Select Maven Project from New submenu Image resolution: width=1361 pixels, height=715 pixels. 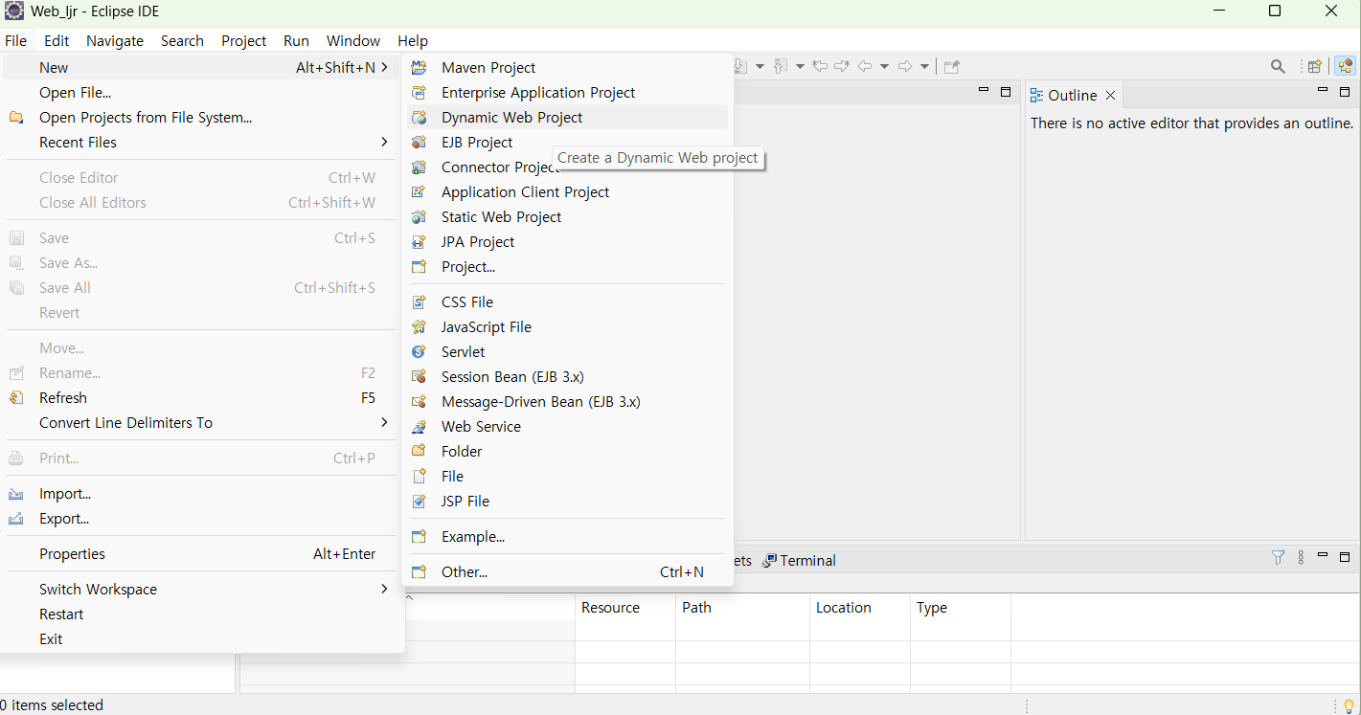pyautogui.click(x=567, y=67)
